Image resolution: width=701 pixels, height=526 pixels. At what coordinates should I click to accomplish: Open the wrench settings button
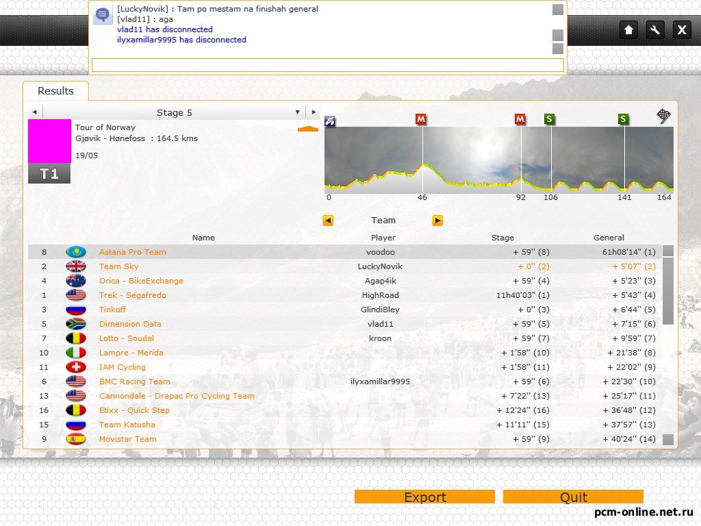tap(655, 30)
